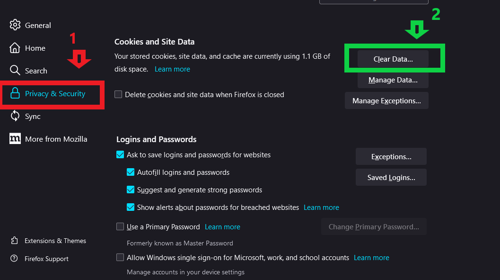The height and width of the screenshot is (280, 500).
Task: Click the Mozilla 'm' logo icon
Action: [x=15, y=138]
